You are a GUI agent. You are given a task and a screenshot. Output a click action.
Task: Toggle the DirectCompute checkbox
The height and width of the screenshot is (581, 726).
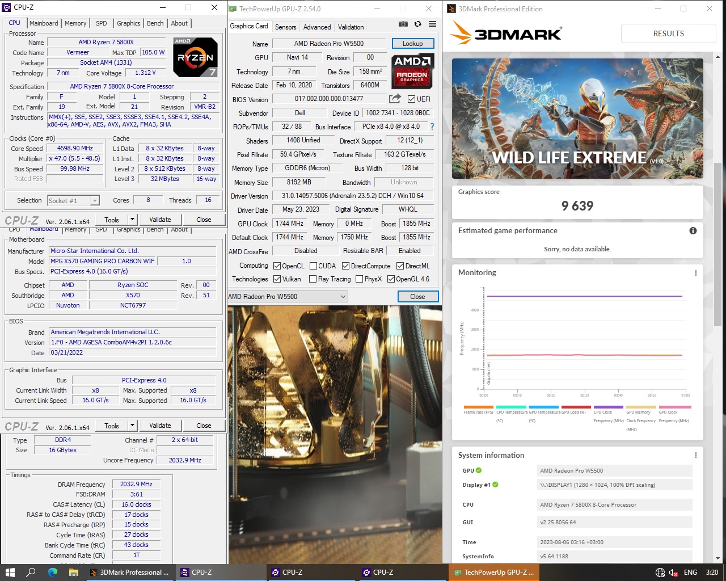click(x=345, y=266)
